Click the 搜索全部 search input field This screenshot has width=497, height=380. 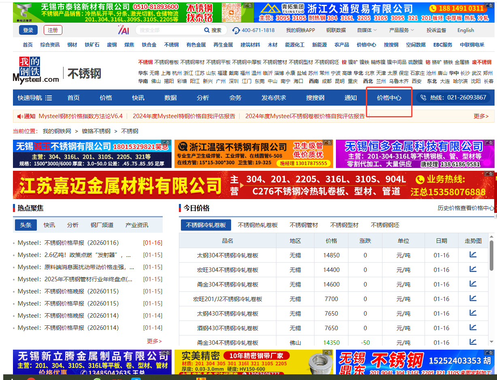[169, 30]
